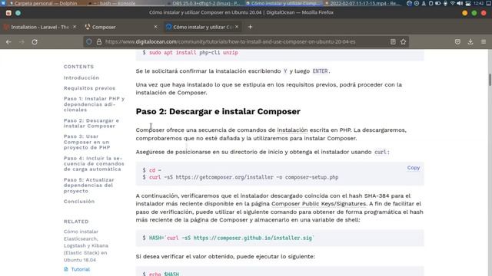Open the underlined instalación link in paragraph
This screenshot has width=492, height=276.
tap(292, 130)
